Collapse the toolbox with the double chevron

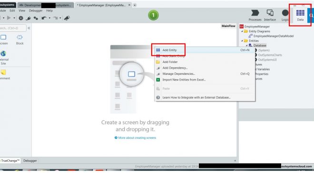[x=29, y=28]
